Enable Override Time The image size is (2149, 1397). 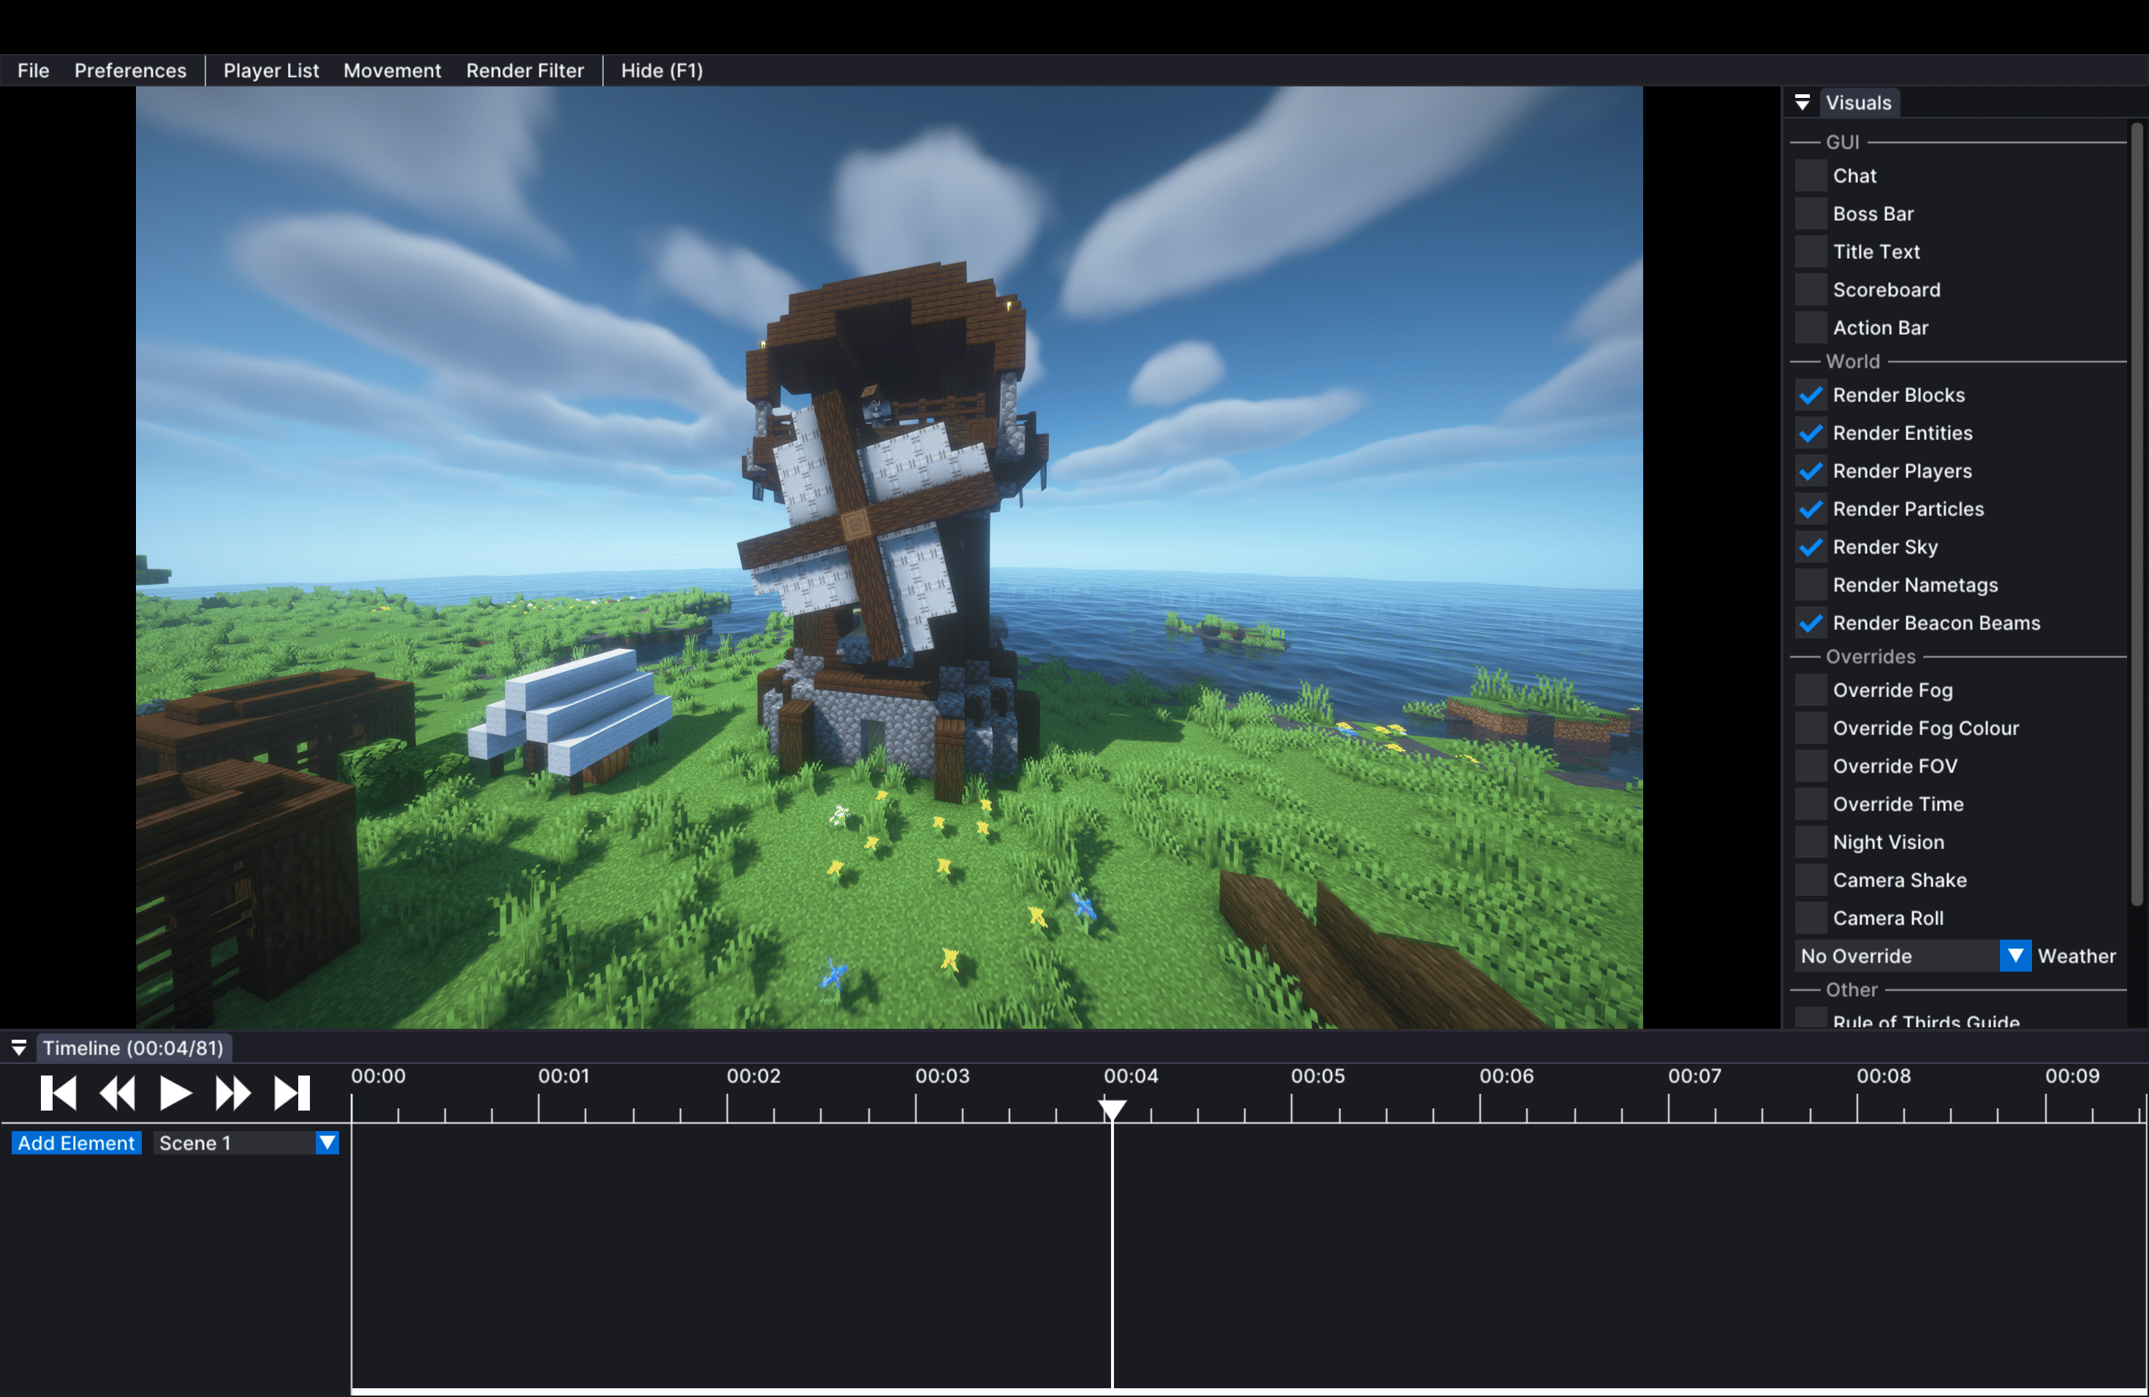pos(1811,804)
